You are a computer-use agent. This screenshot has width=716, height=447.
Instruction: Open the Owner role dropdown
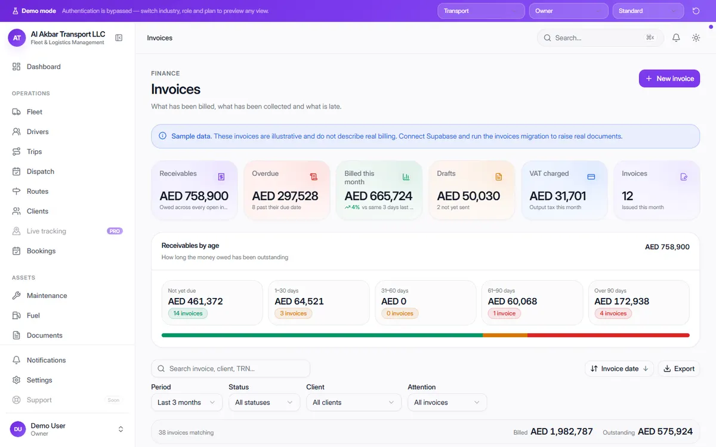pos(568,11)
